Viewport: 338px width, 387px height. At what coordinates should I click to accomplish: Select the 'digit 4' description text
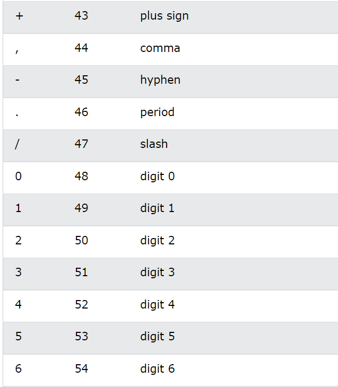[x=158, y=305]
